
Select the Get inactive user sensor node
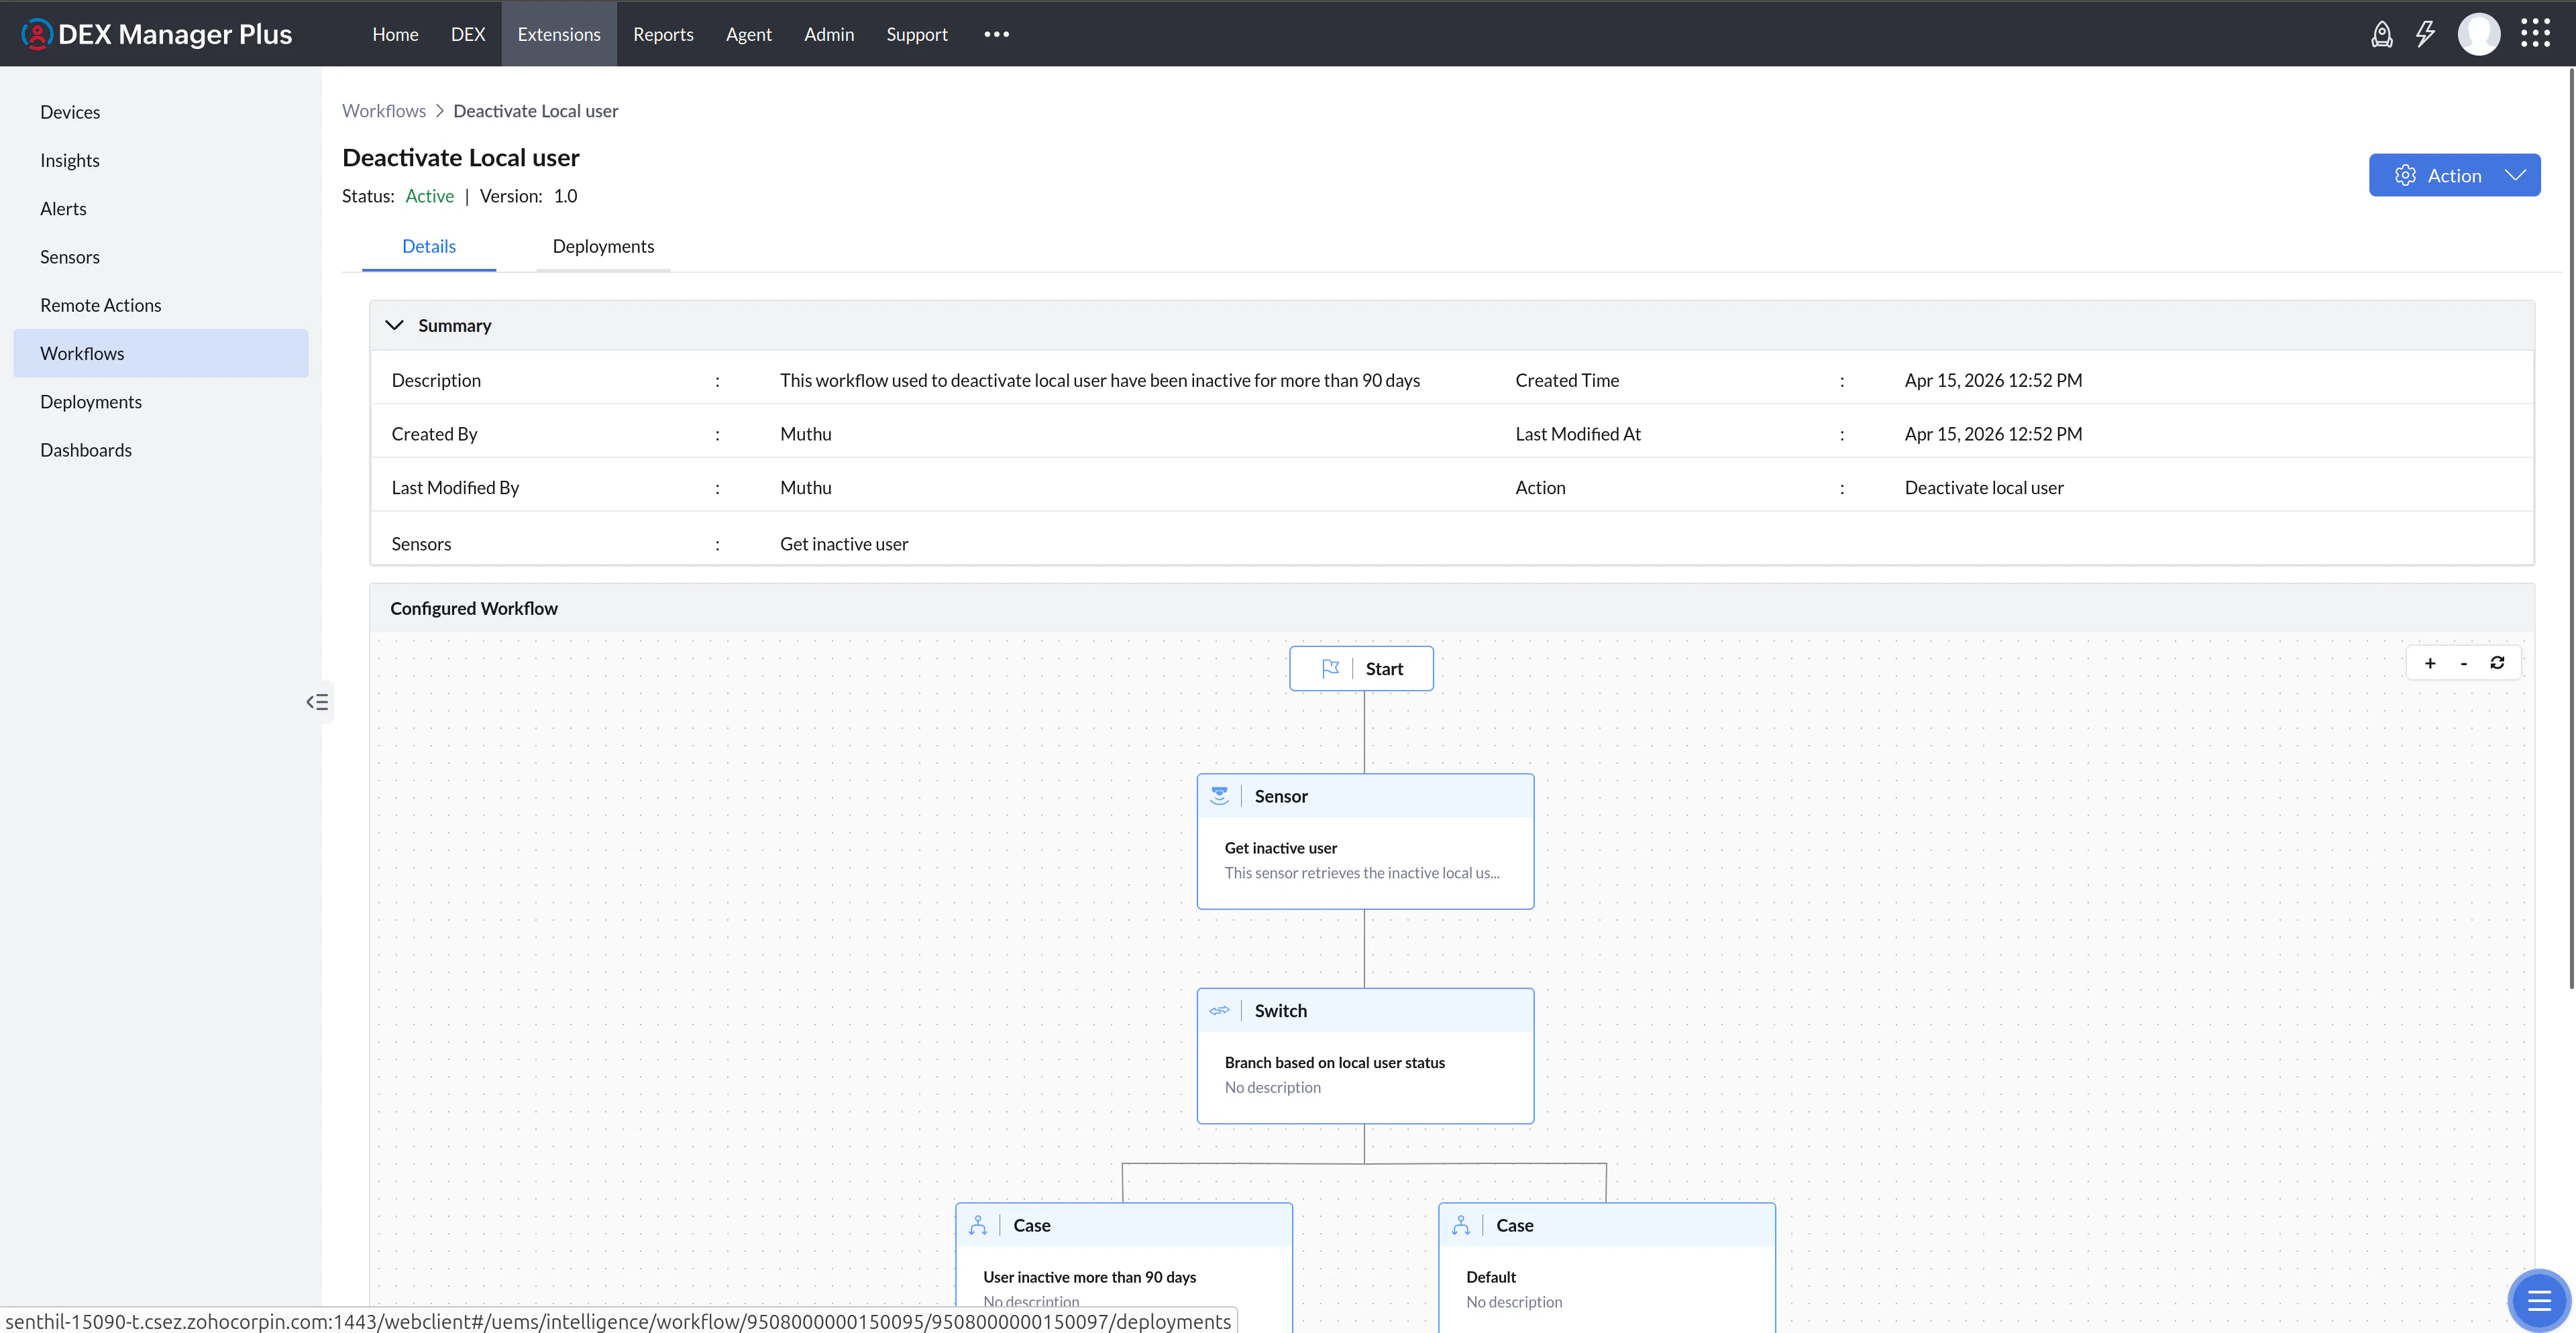click(1365, 842)
